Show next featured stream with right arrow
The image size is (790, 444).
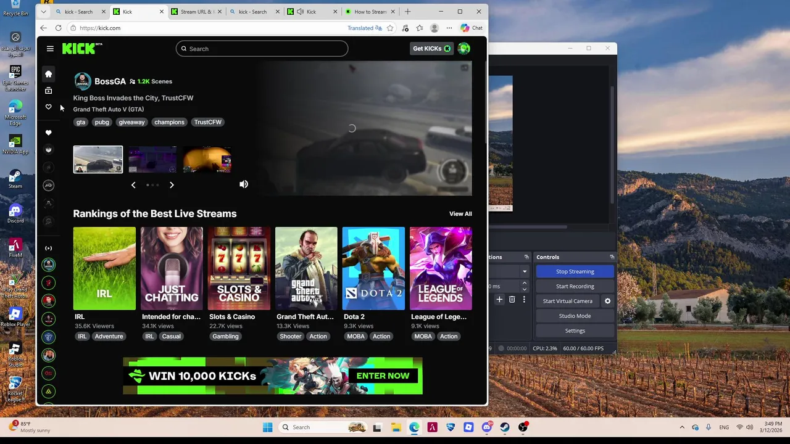pyautogui.click(x=172, y=184)
